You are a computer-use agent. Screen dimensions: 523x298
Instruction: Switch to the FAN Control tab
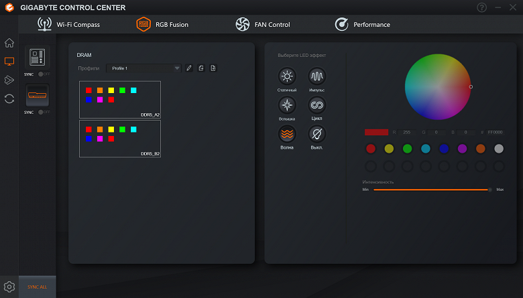263,24
